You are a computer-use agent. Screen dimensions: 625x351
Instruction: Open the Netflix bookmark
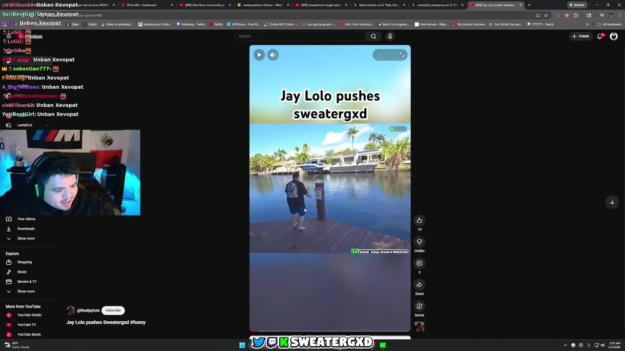pyautogui.click(x=216, y=24)
